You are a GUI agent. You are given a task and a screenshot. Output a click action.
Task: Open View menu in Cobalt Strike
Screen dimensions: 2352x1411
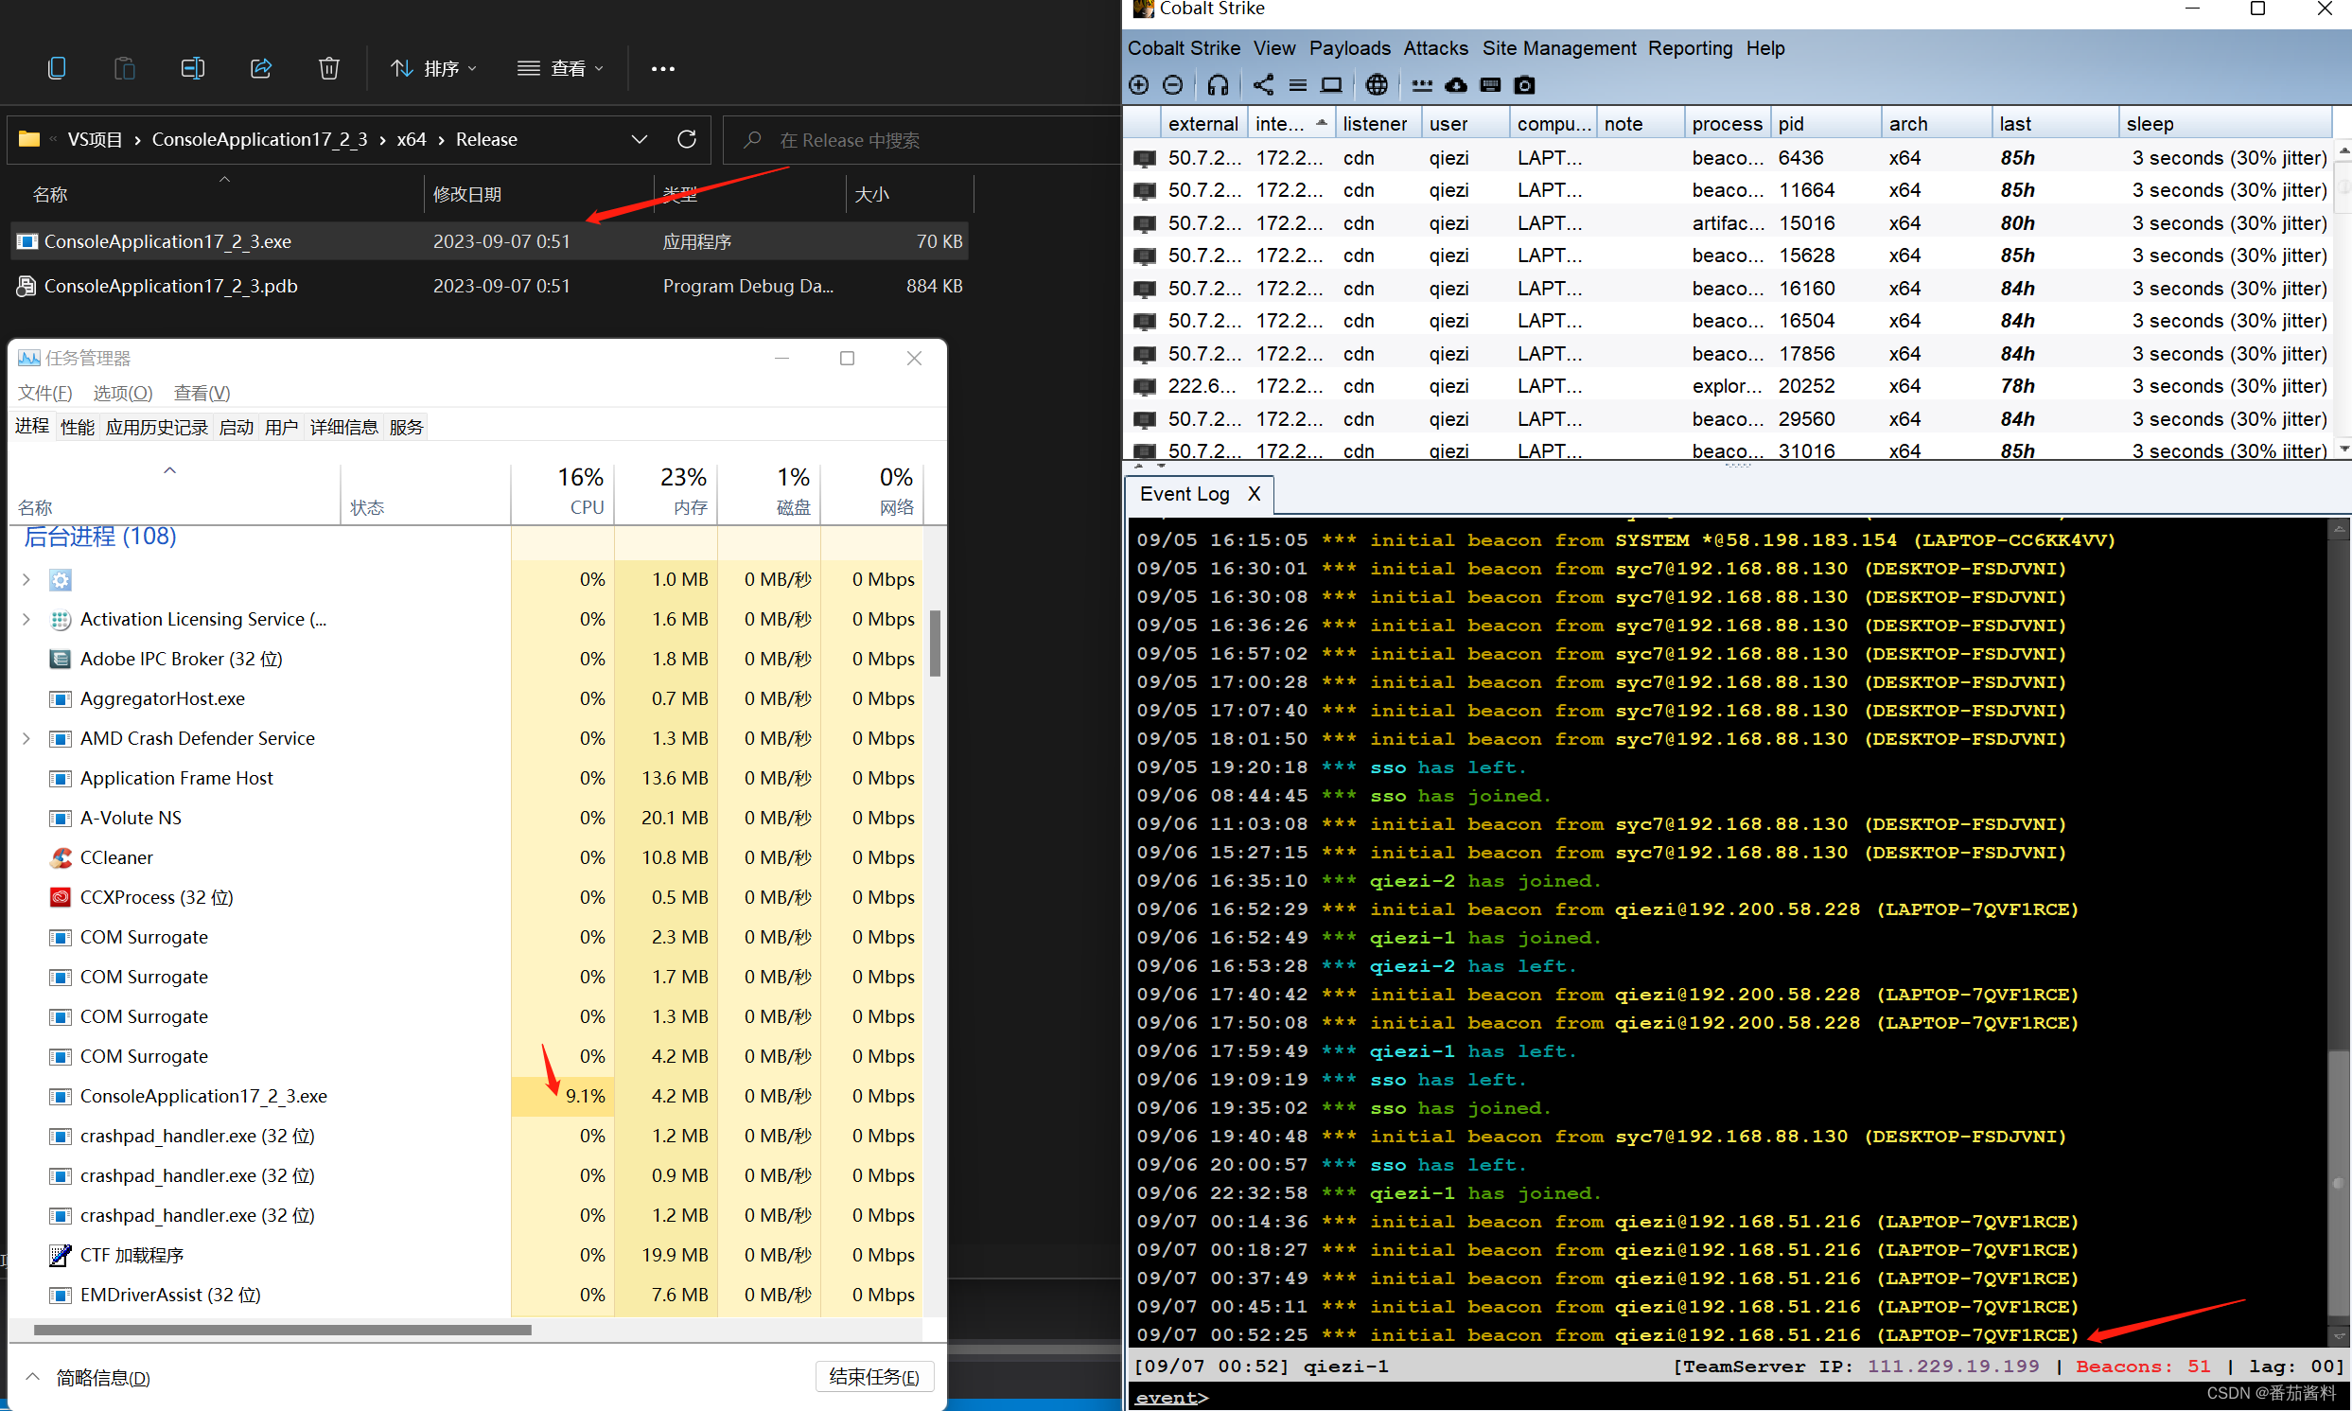[x=1273, y=47]
